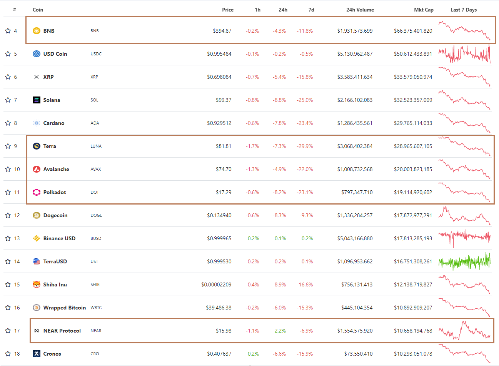499x366 pixels.
Task: Toggle the star beside Cronos
Action: (x=8, y=354)
